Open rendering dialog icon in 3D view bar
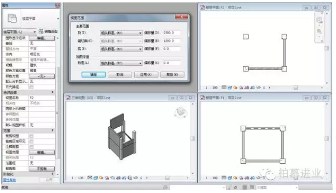The width and height of the screenshot is (336, 193). click(113, 177)
